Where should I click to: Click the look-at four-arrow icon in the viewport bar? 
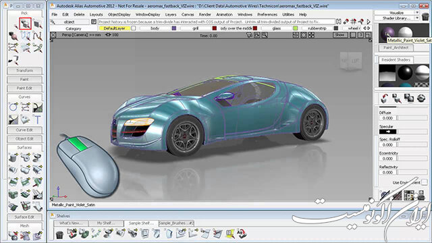[x=311, y=35]
